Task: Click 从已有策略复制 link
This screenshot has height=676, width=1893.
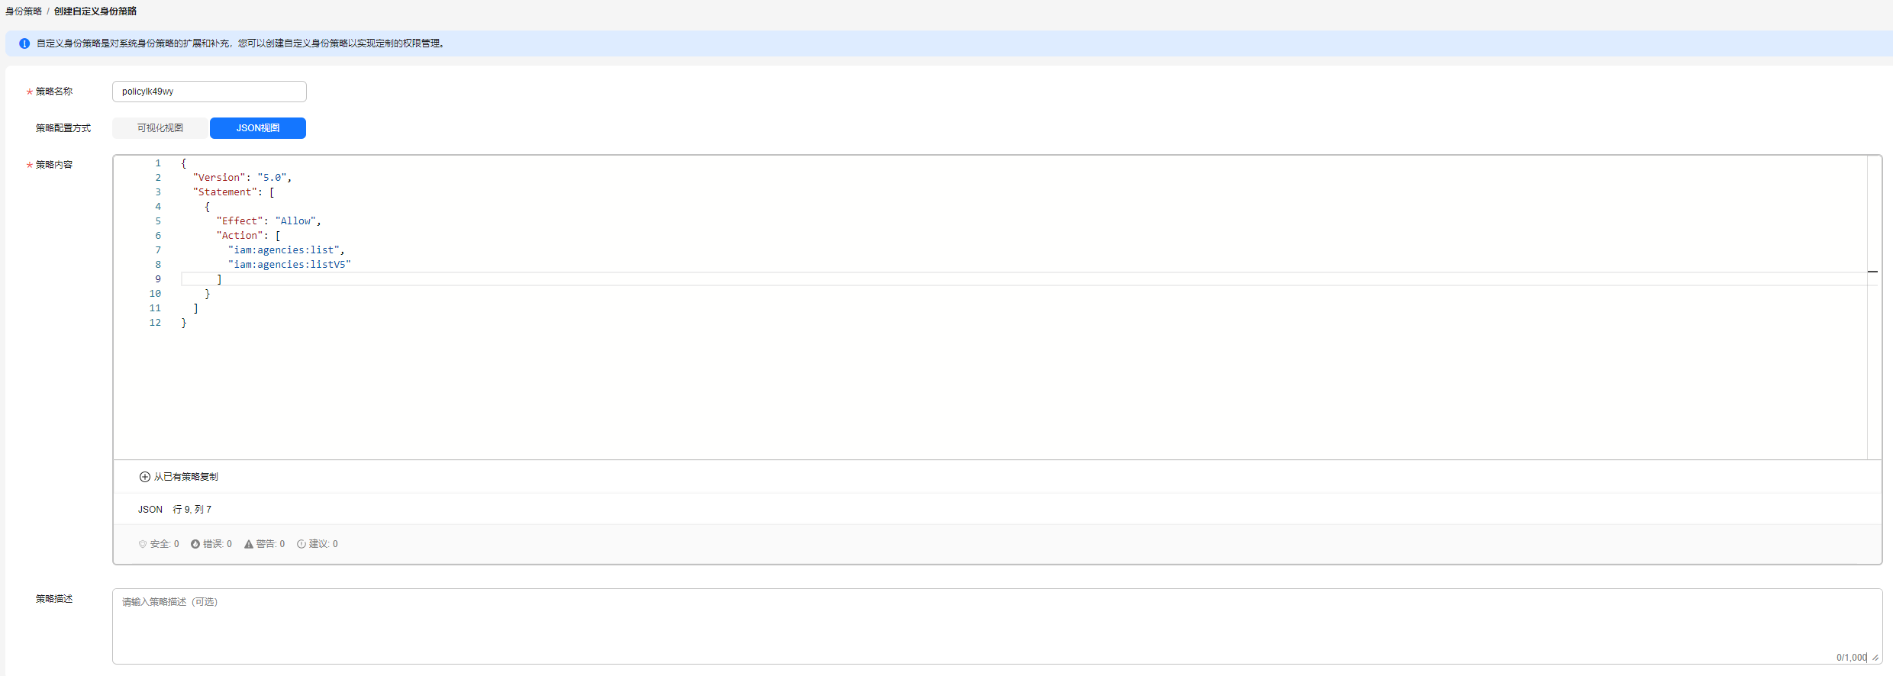Action: [186, 477]
